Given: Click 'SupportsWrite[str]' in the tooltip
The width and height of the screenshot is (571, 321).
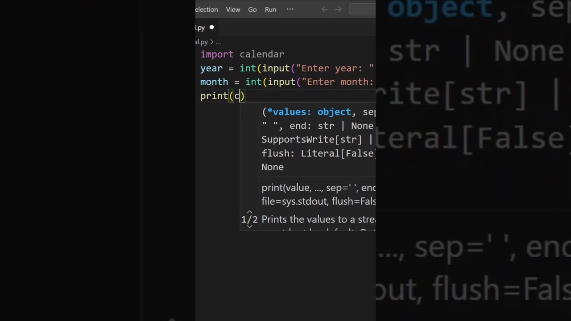Looking at the screenshot, I should click(312, 140).
